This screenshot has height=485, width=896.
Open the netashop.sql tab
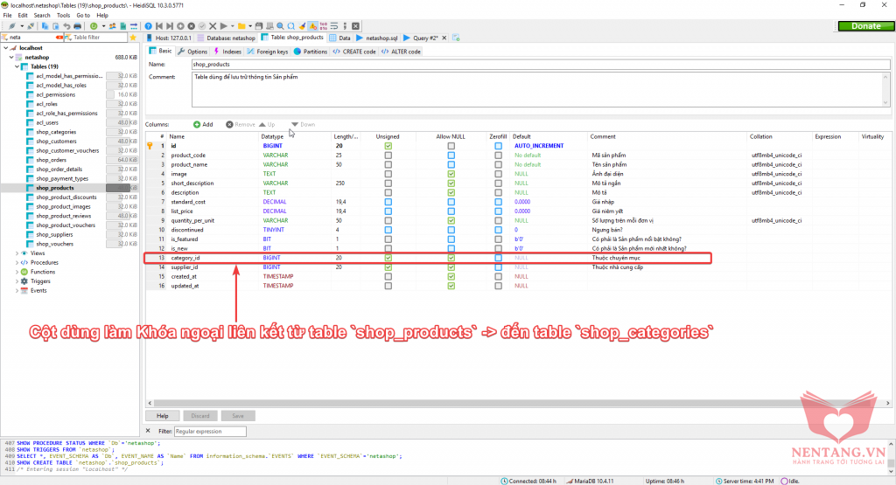click(x=376, y=38)
